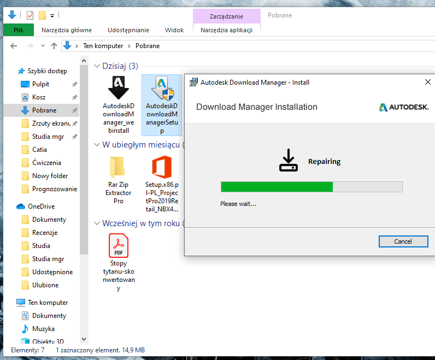Go back with the Back arrow

[x=14, y=46]
